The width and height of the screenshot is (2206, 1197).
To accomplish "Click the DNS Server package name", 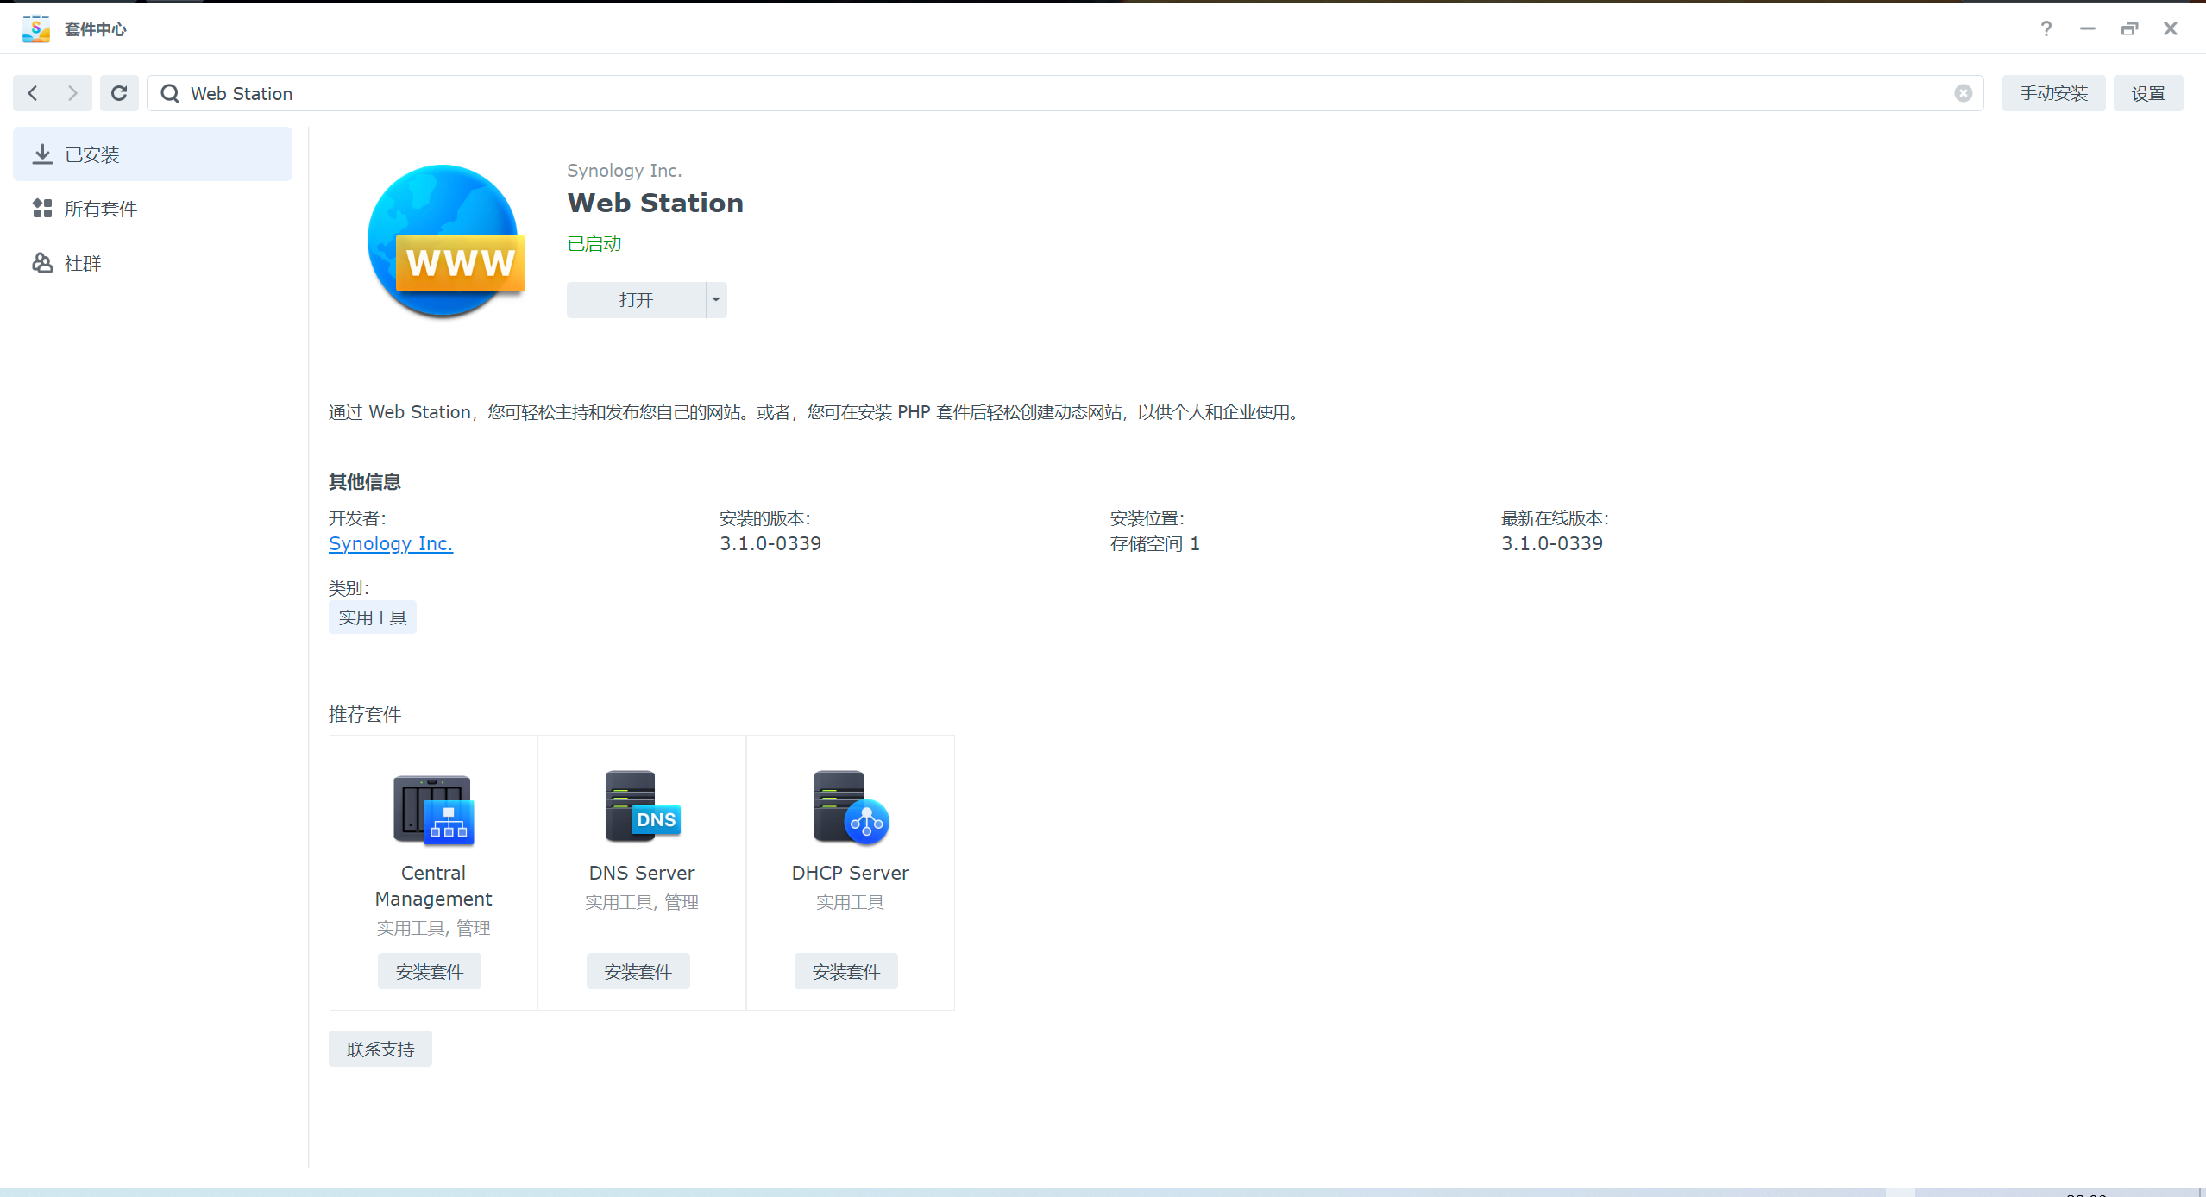I will click(642, 873).
